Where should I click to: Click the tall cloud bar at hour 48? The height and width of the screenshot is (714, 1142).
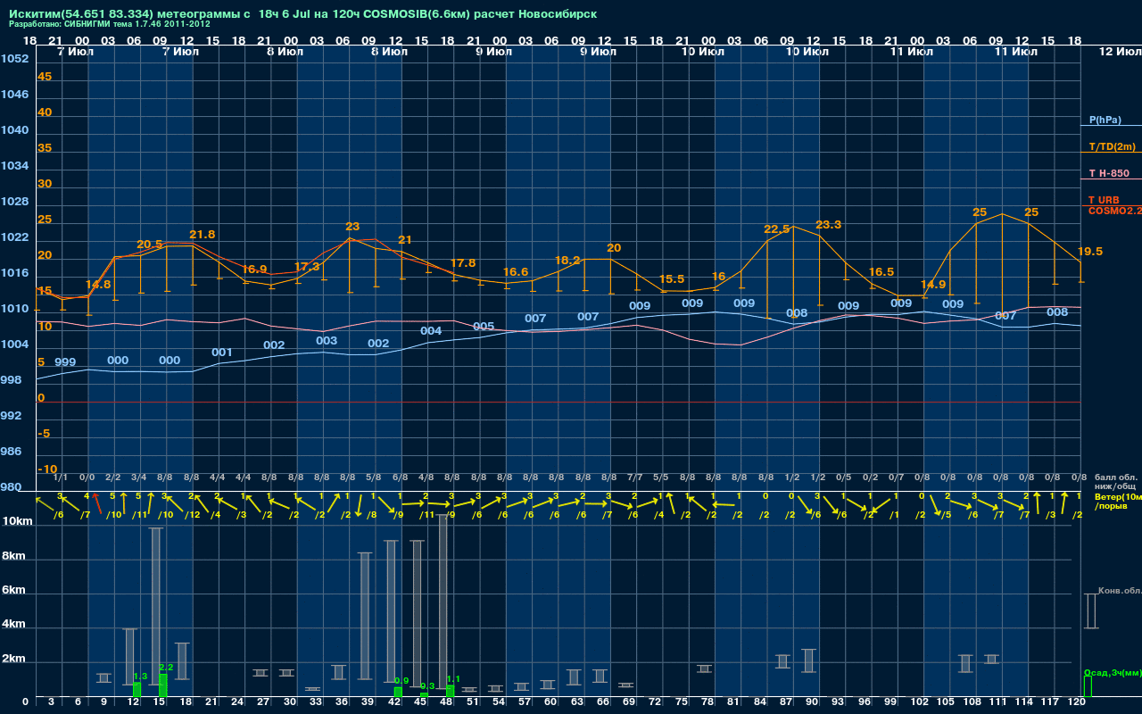coord(443,600)
